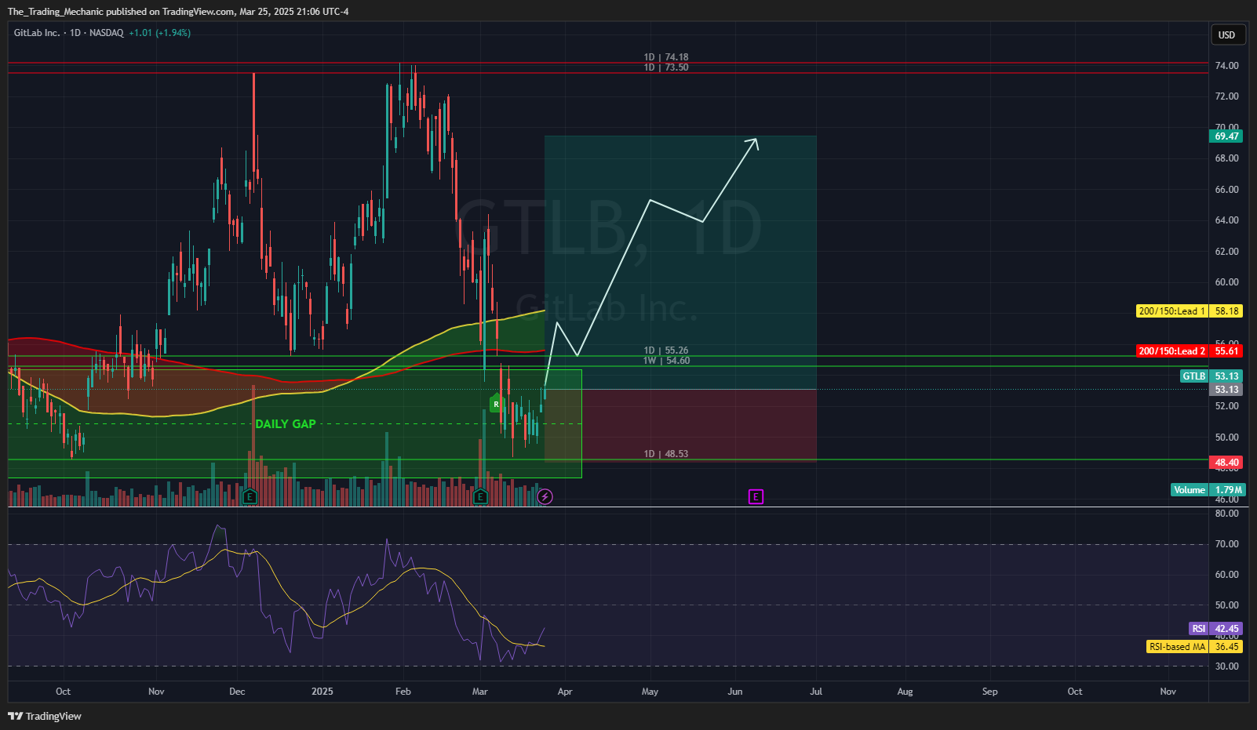Click the purple upcoming earnings E marker
Image resolution: width=1257 pixels, height=730 pixels.
coord(756,496)
